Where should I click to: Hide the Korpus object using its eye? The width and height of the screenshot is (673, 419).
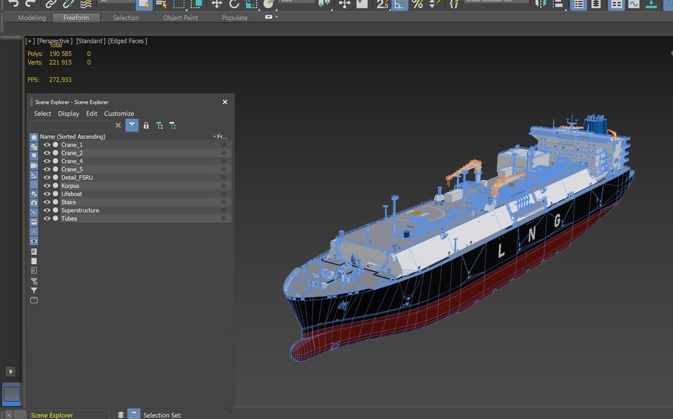tap(47, 186)
